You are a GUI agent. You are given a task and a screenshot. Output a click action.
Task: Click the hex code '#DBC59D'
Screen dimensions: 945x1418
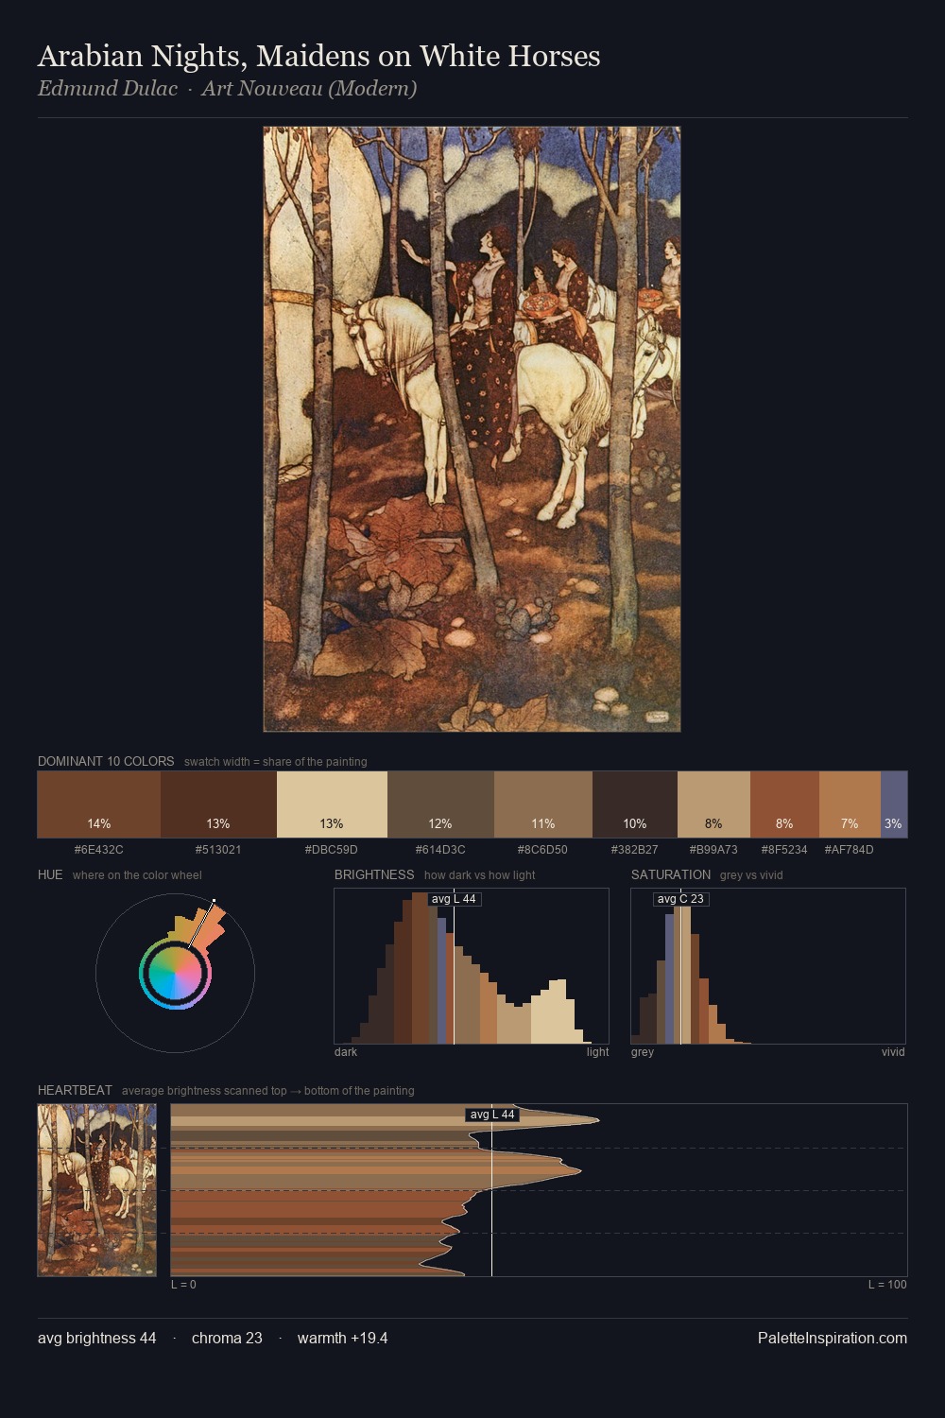[332, 849]
